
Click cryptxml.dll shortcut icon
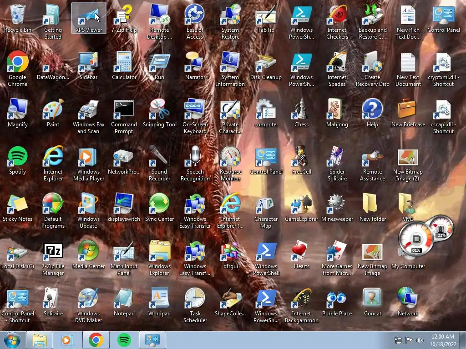443,70
